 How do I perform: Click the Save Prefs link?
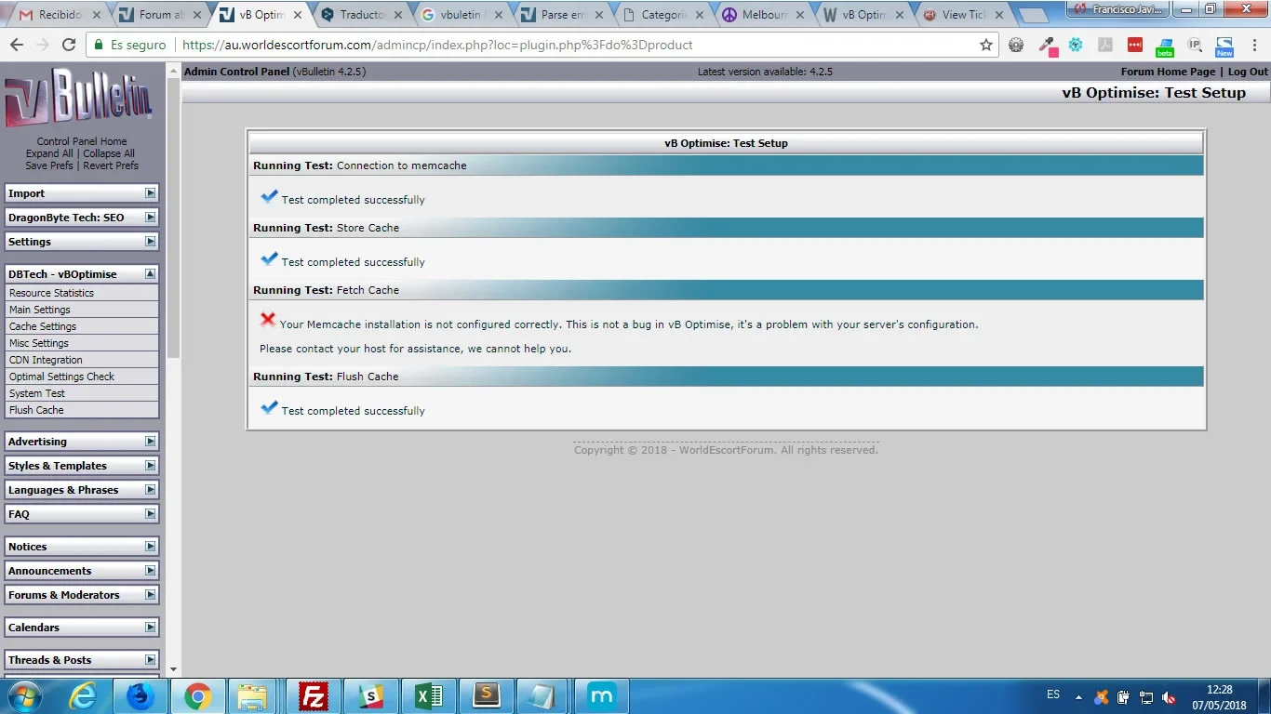point(49,165)
